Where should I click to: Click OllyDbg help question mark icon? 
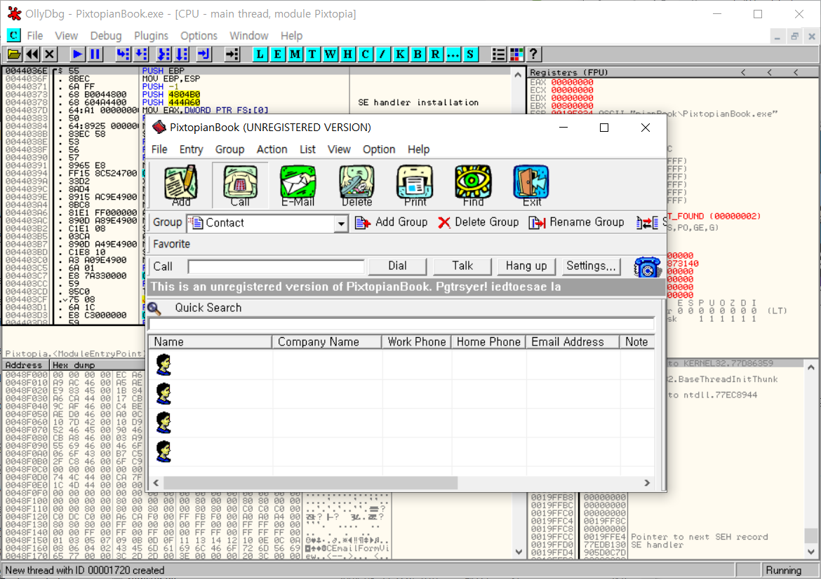coord(533,54)
